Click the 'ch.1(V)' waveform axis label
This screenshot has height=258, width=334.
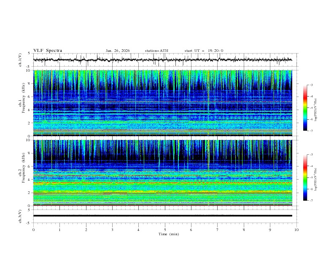[x=20, y=60]
